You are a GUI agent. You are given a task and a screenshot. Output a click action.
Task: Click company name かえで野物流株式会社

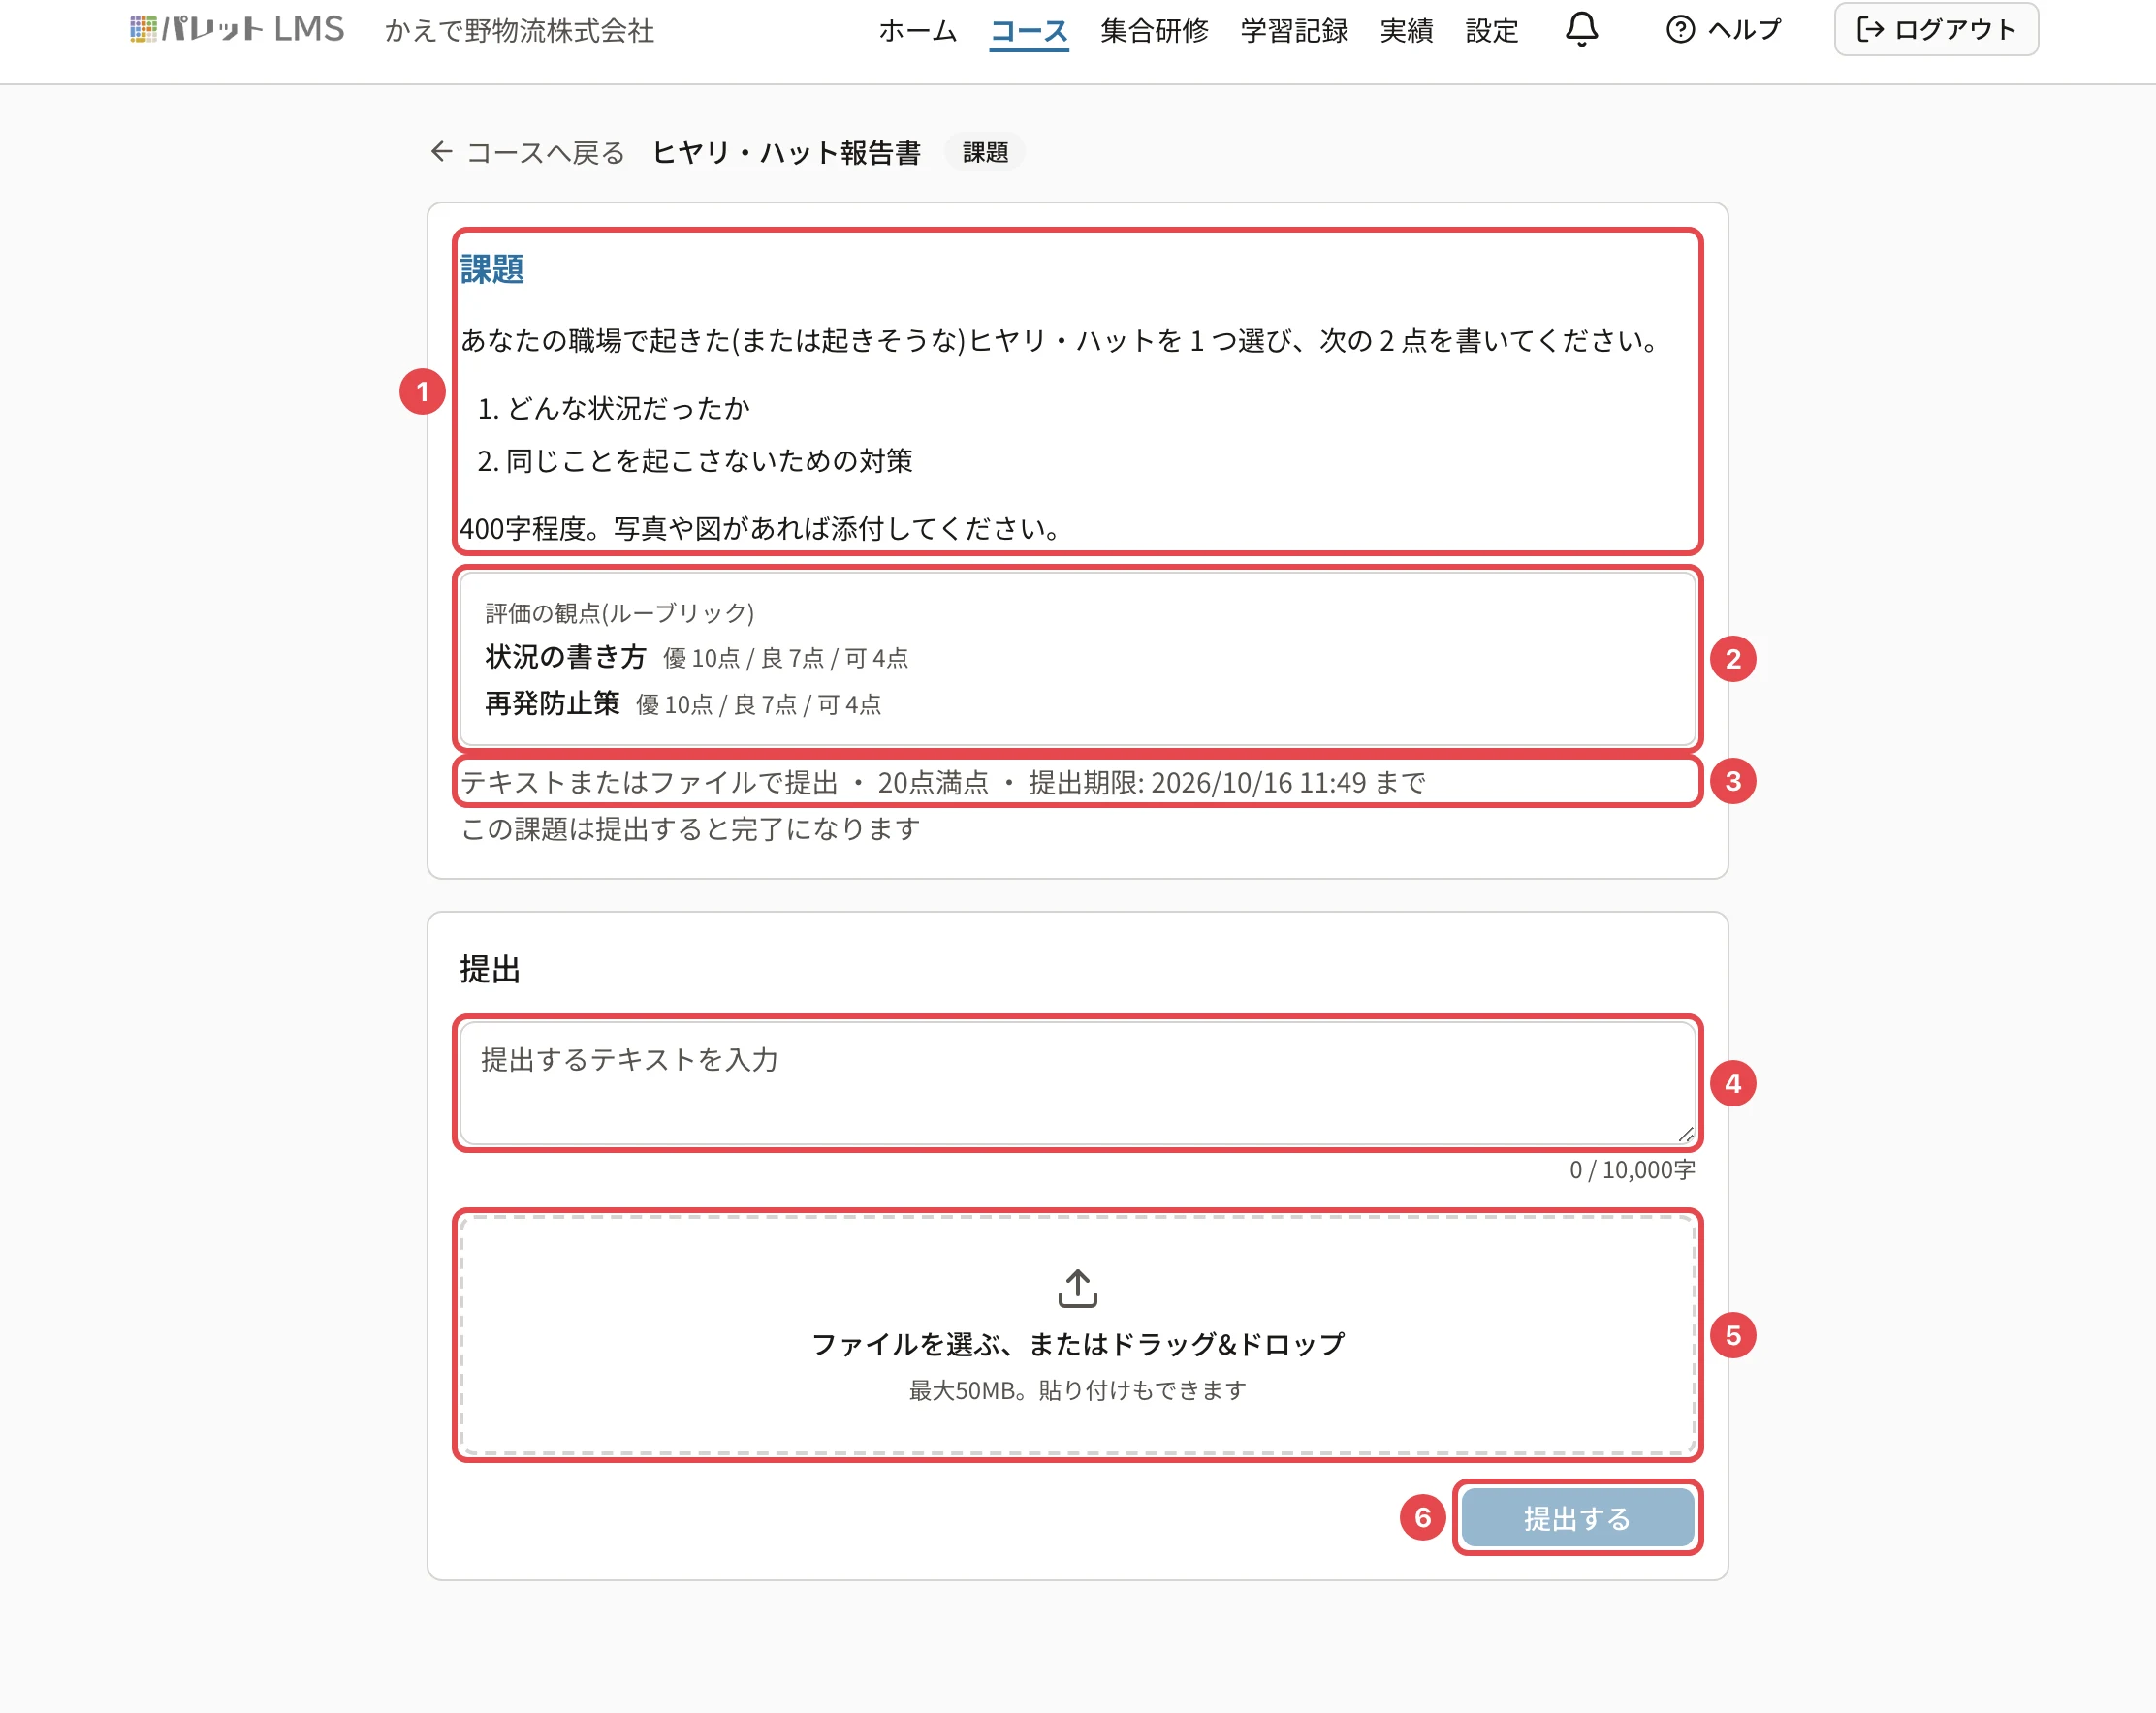tap(519, 31)
